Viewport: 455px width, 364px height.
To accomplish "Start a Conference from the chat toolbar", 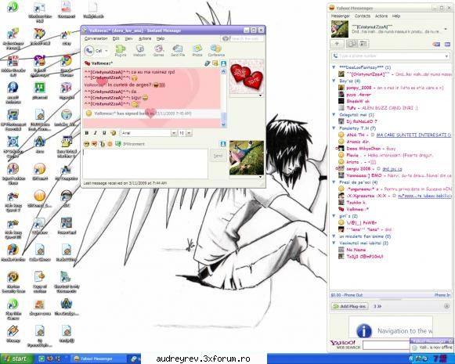I will [216, 51].
